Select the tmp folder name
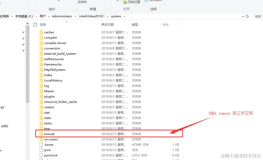Screen dimensions: 263x160 coord(47,129)
